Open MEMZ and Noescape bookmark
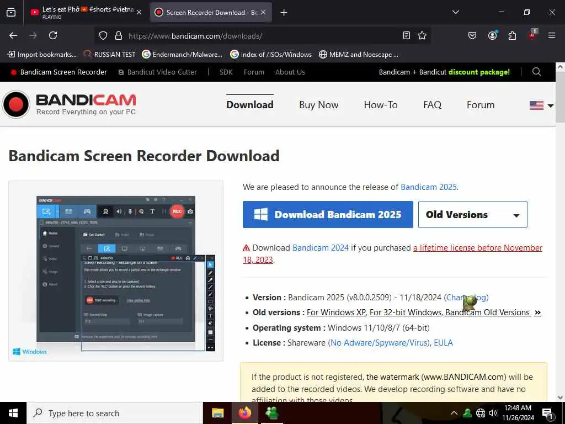565x424 pixels. (x=359, y=55)
